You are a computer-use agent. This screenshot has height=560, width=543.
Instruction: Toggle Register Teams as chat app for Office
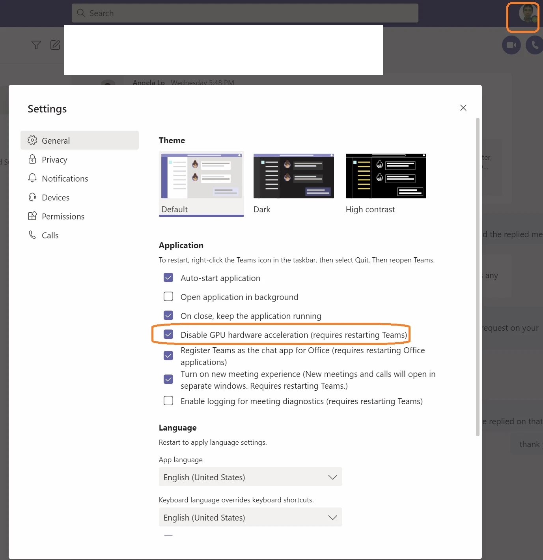click(168, 356)
